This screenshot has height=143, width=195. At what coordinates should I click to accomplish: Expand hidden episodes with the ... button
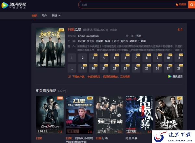coord(72,68)
